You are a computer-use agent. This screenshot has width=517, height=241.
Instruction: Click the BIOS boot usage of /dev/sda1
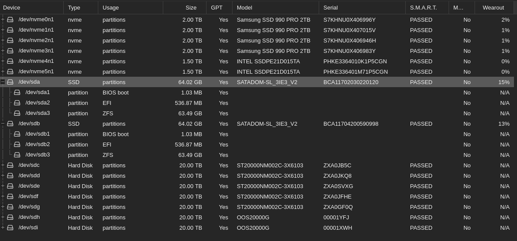coord(116,92)
